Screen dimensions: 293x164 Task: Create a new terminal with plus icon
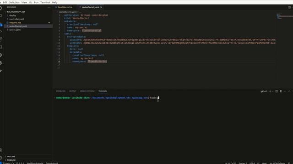(x=270, y=91)
